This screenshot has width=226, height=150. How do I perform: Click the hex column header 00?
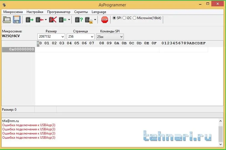[39, 43]
